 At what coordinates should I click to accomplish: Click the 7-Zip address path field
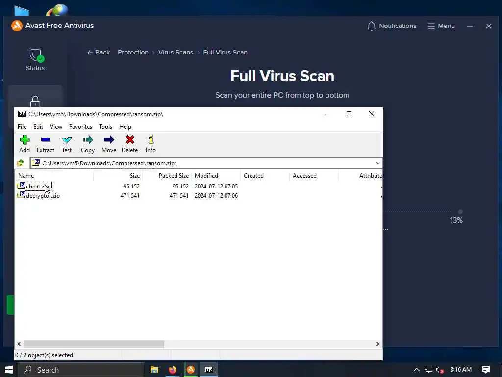click(206, 163)
